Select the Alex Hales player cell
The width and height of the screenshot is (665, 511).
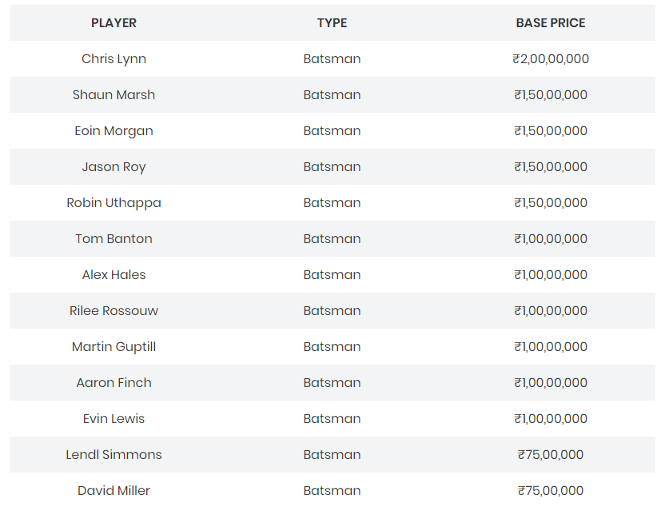tap(113, 275)
